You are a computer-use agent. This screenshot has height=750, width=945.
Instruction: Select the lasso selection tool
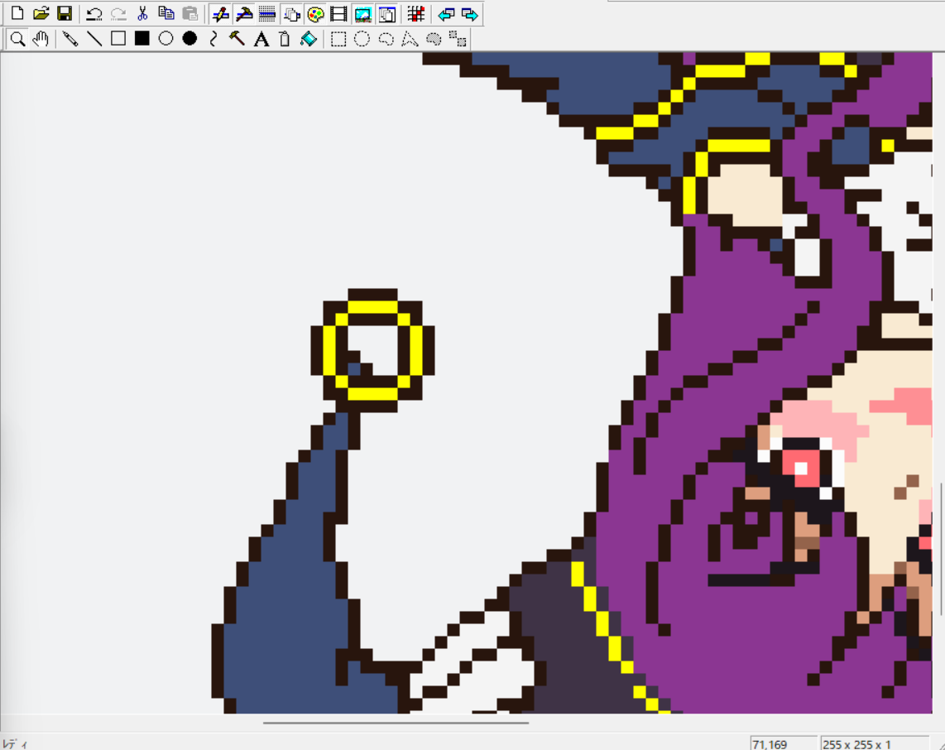pos(386,39)
